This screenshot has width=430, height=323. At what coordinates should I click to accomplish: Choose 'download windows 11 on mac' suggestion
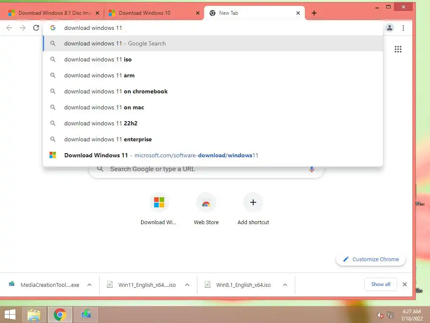pyautogui.click(x=213, y=107)
